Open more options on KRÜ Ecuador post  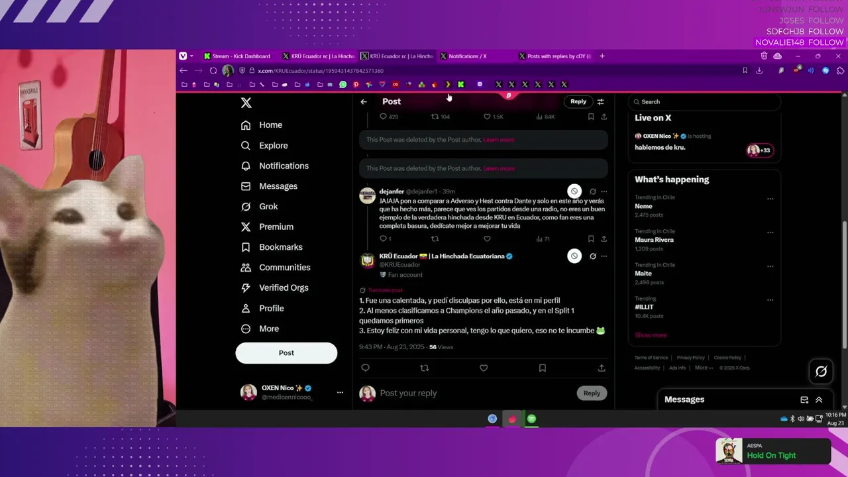pyautogui.click(x=604, y=256)
